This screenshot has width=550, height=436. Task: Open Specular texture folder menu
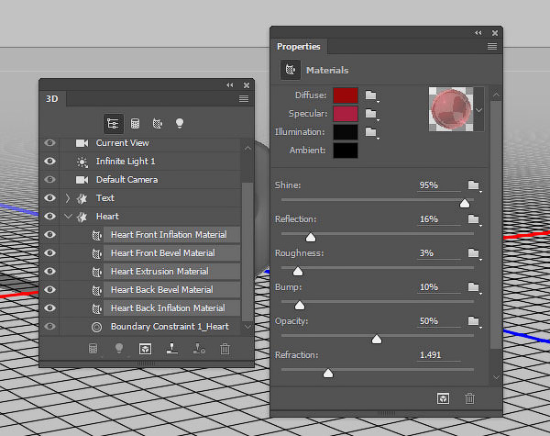371,114
